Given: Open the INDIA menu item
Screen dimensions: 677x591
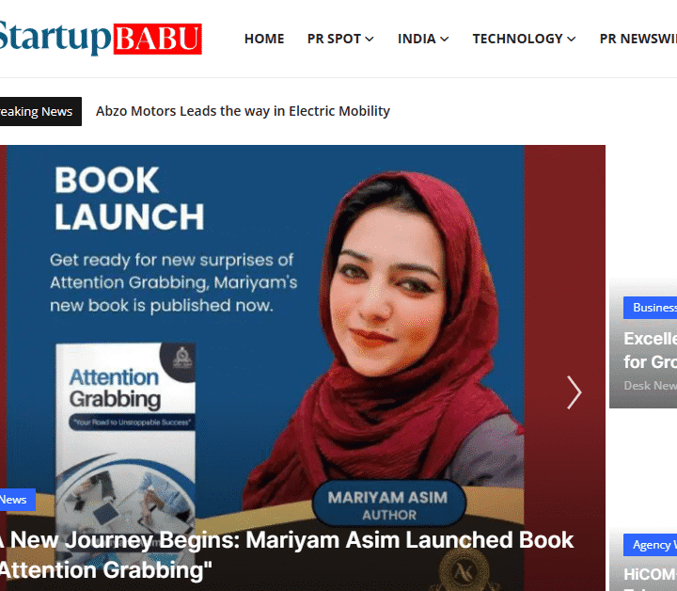Looking at the screenshot, I should pos(423,39).
